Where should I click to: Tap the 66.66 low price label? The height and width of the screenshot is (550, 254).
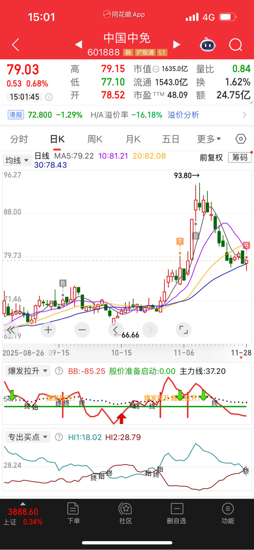127,335
